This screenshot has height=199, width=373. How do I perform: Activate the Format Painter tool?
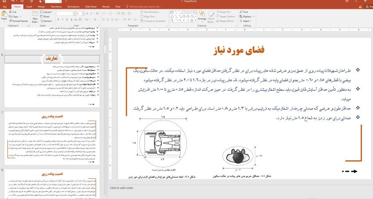(18, 21)
